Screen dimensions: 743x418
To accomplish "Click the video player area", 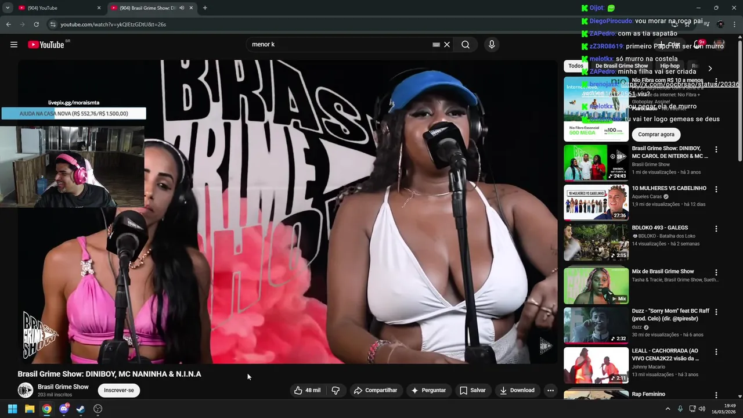I will tap(287, 212).
